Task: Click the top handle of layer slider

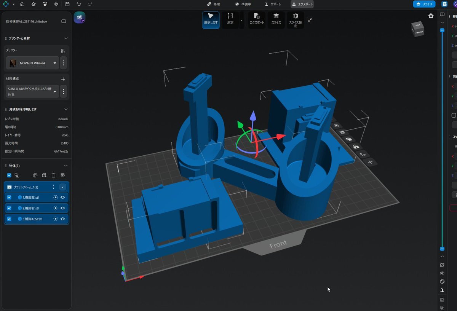Action: (x=442, y=30)
